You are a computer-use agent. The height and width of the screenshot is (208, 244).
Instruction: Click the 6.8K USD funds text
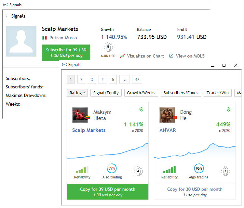pyautogui.click(x=108, y=56)
